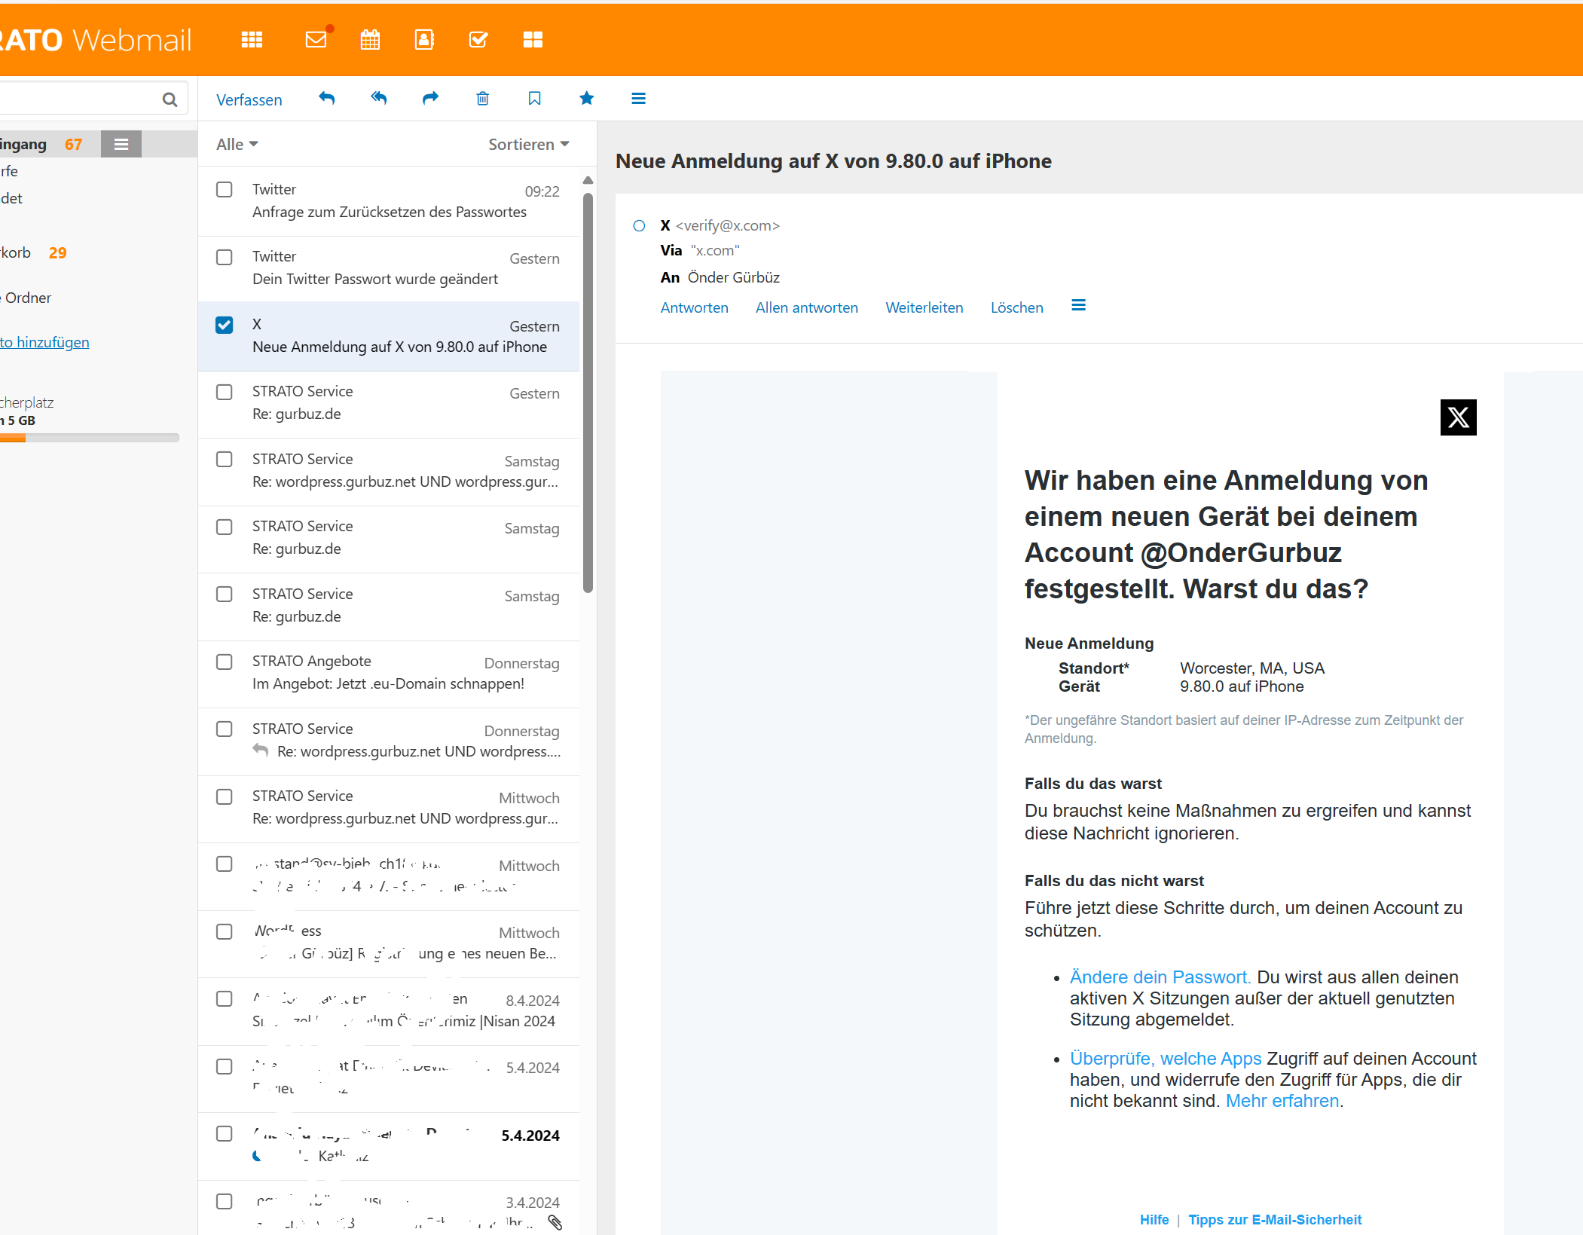Screen dimensions: 1583x1235
Task: Click the Weiterleiten link
Action: click(924, 307)
